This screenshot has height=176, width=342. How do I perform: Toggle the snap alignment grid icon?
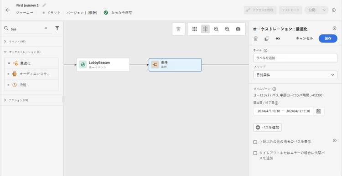click(205, 29)
